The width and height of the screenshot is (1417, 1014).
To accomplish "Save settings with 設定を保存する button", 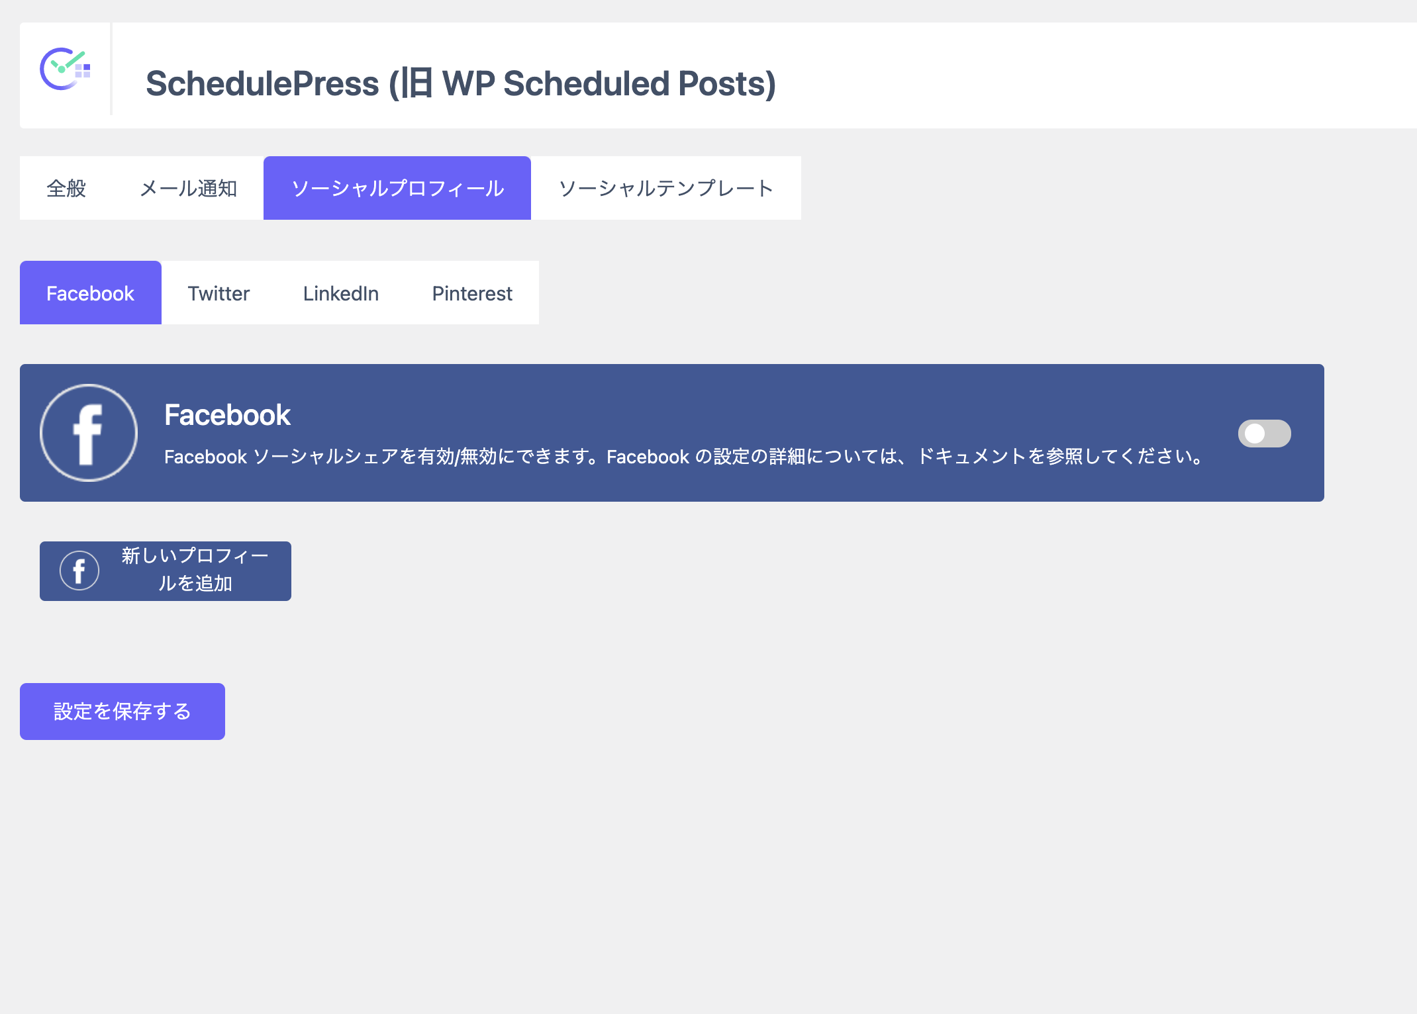I will coord(122,712).
